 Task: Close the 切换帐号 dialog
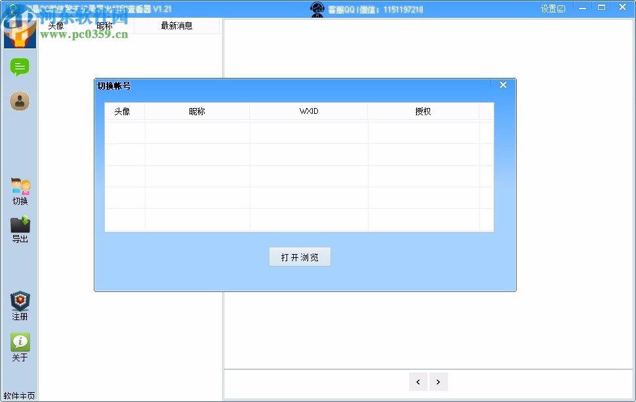503,84
